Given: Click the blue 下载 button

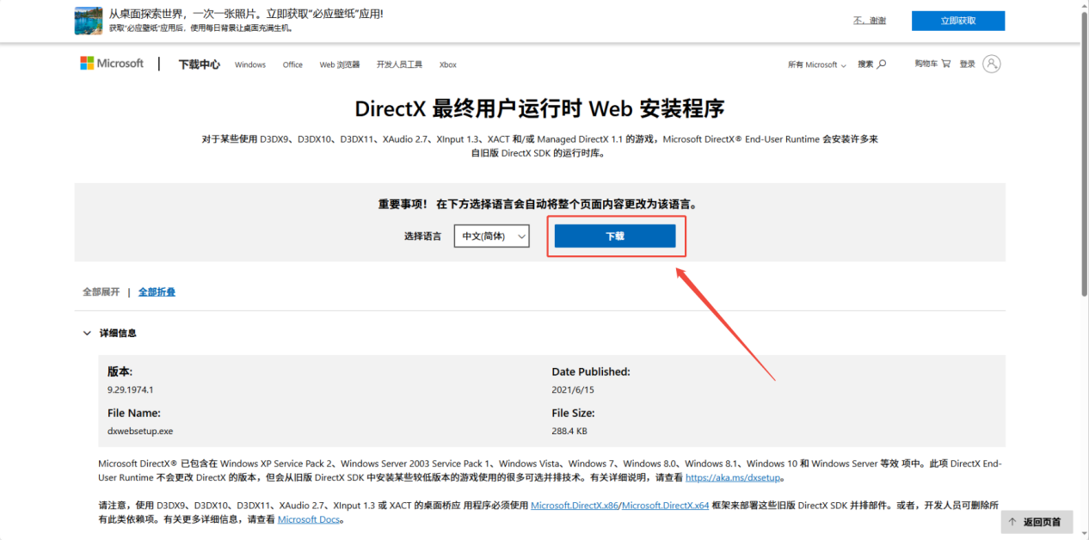Looking at the screenshot, I should [x=615, y=236].
